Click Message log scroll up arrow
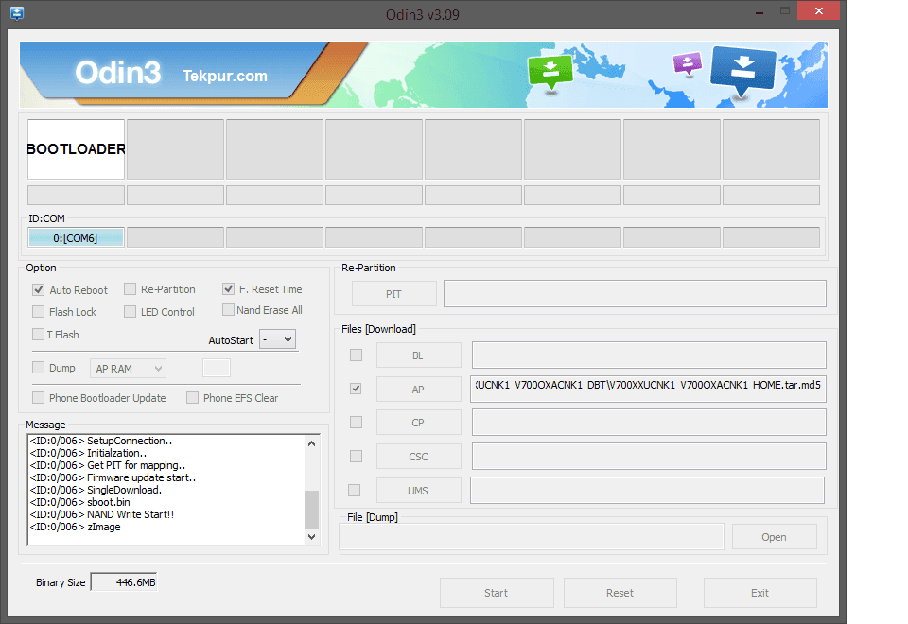 (x=311, y=443)
